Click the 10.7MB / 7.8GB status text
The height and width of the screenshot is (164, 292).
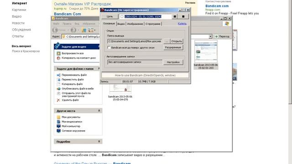pyautogui.click(x=147, y=82)
